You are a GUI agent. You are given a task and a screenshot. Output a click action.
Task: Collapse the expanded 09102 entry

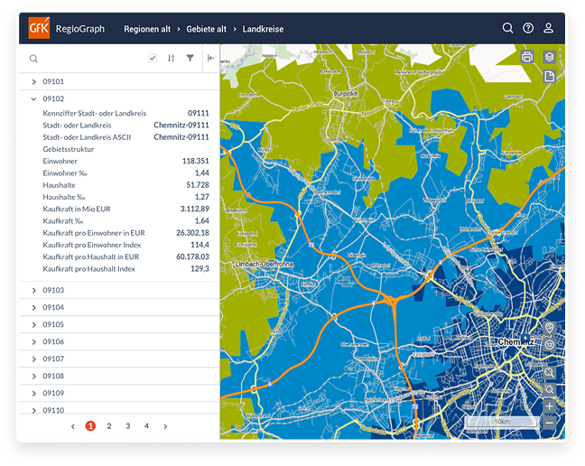point(33,98)
